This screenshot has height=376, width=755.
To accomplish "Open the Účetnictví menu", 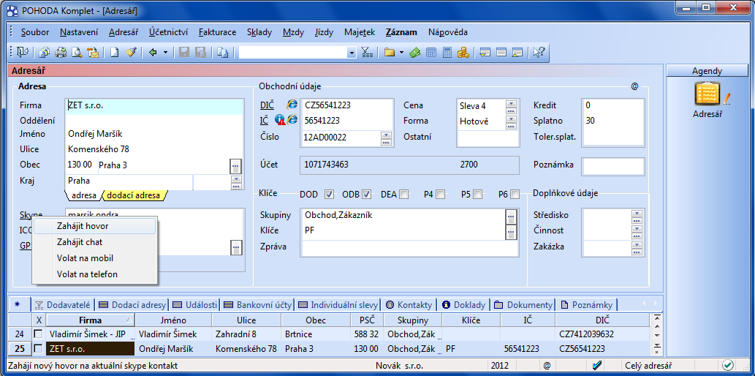I will [x=169, y=32].
